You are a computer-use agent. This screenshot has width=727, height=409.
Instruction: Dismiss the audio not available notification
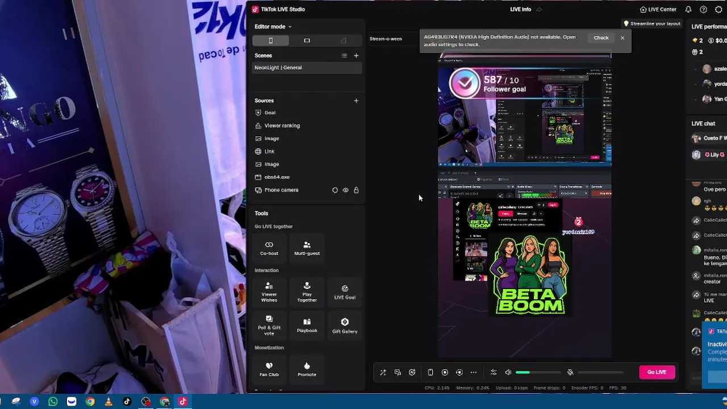(x=622, y=37)
